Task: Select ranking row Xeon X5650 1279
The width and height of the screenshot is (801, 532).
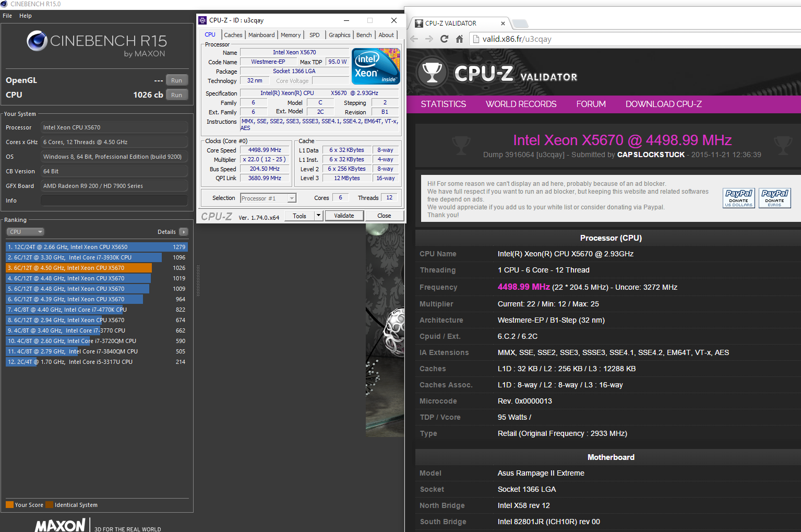Action: tap(97, 247)
